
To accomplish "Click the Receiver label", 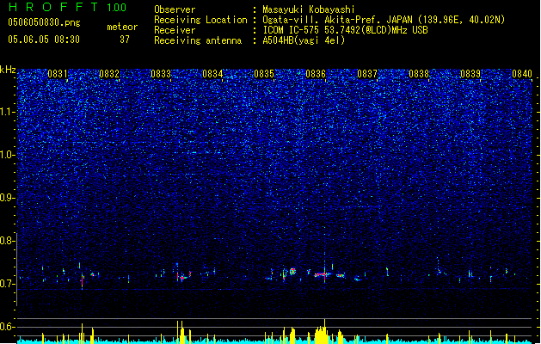I will tap(175, 30).
